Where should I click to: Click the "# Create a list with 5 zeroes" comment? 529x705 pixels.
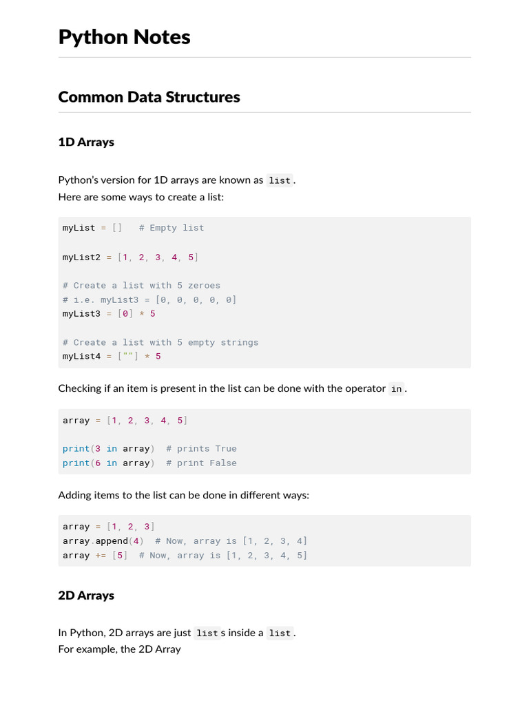click(141, 285)
